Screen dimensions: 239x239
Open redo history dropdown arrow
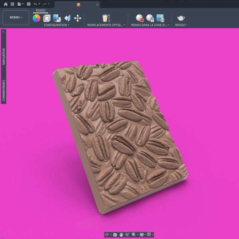49,4
